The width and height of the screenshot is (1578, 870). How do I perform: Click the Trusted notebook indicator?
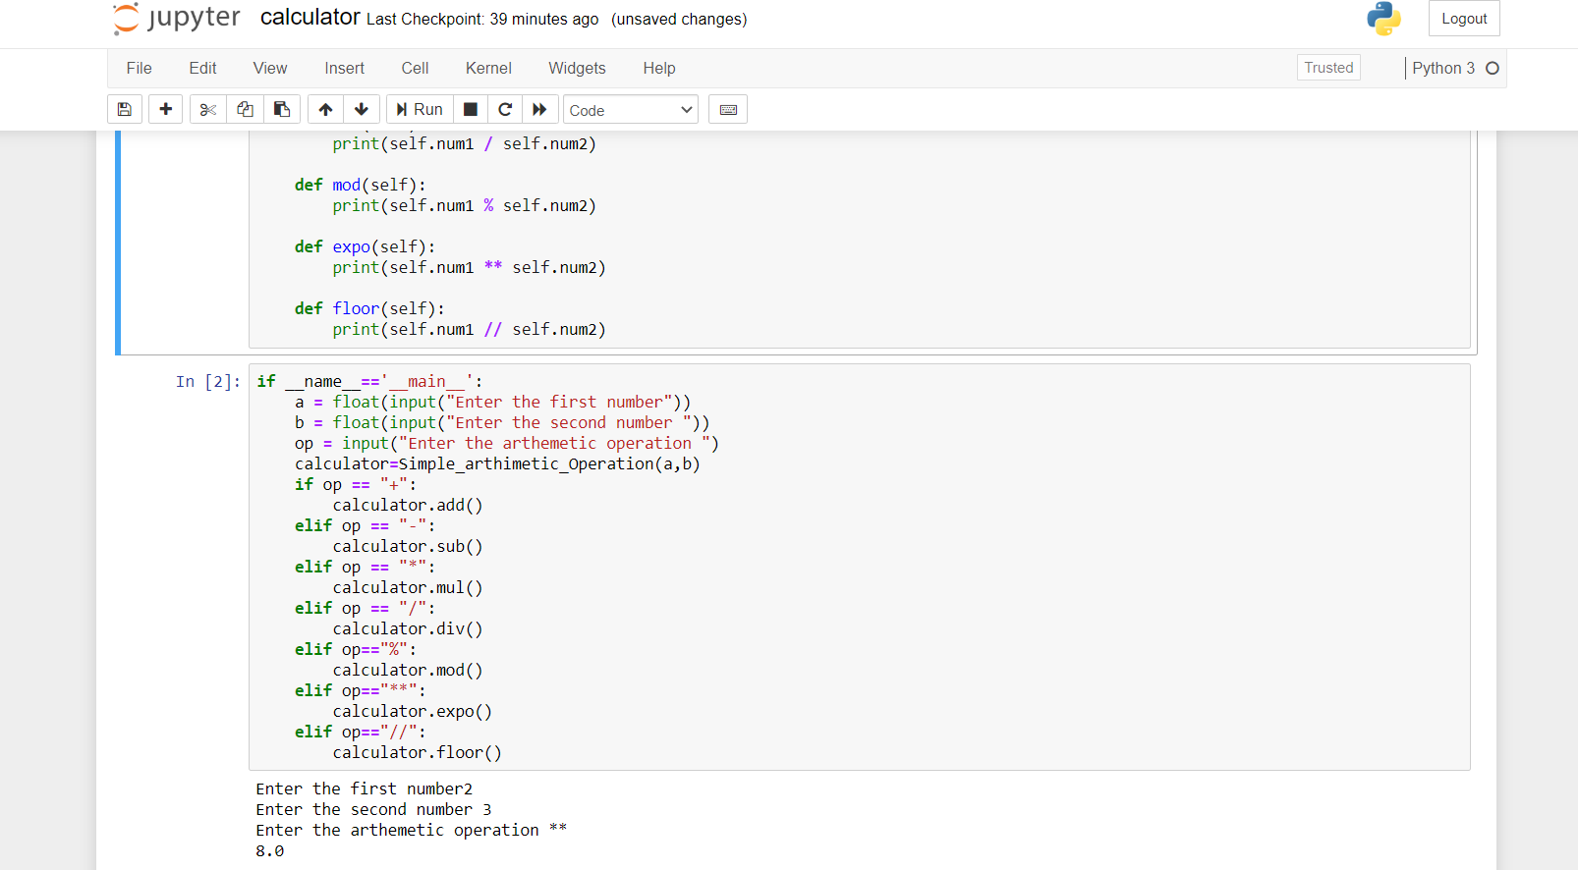pos(1328,68)
